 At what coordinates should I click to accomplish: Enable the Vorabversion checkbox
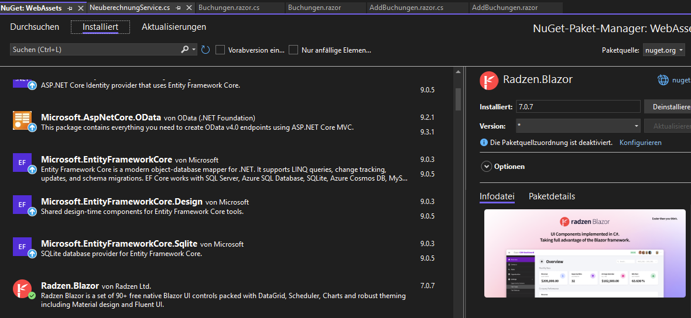tap(220, 50)
